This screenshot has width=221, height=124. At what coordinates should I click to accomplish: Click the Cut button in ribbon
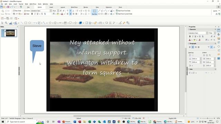pyautogui.click(x=7, y=11)
